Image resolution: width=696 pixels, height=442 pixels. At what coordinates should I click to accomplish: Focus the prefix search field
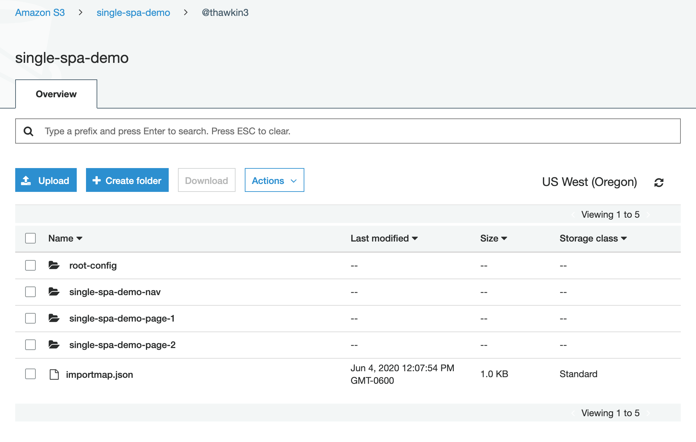pyautogui.click(x=348, y=131)
